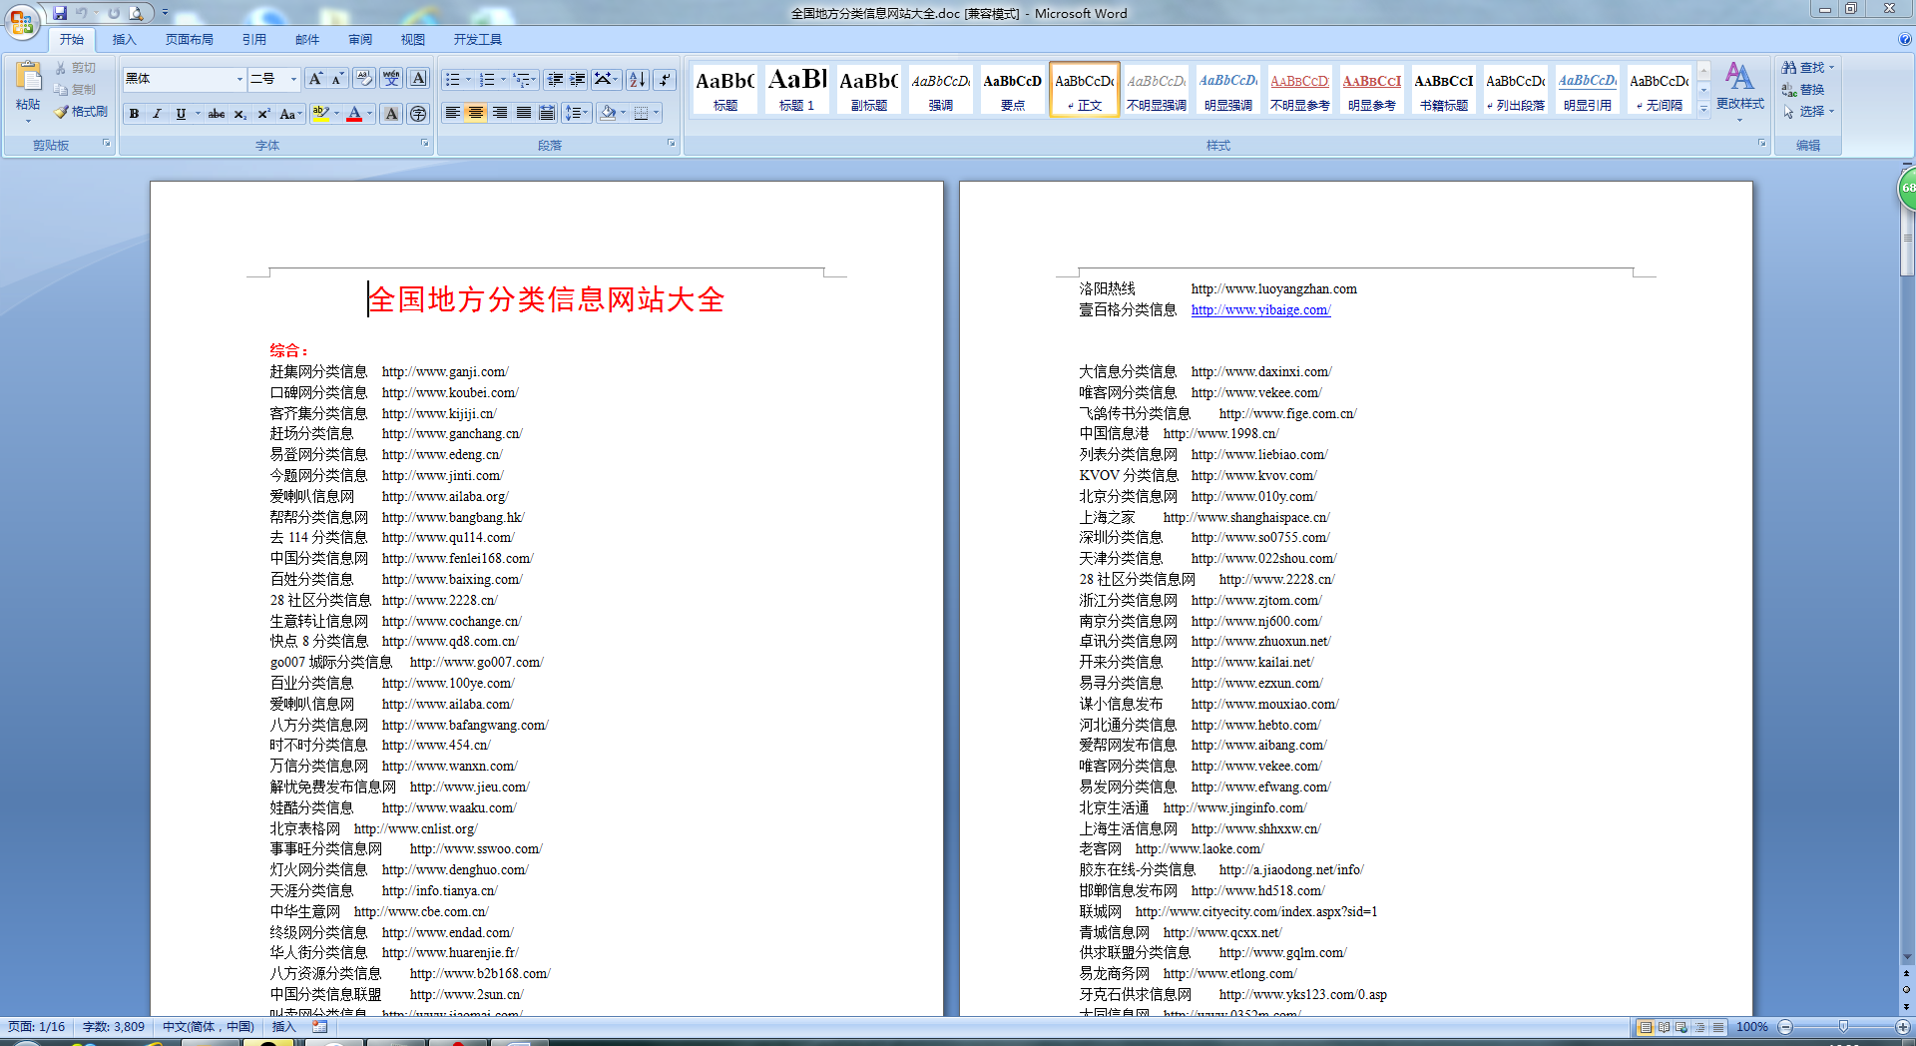Image resolution: width=1916 pixels, height=1046 pixels.
Task: Click the Grow Font icon
Action: pyautogui.click(x=315, y=79)
